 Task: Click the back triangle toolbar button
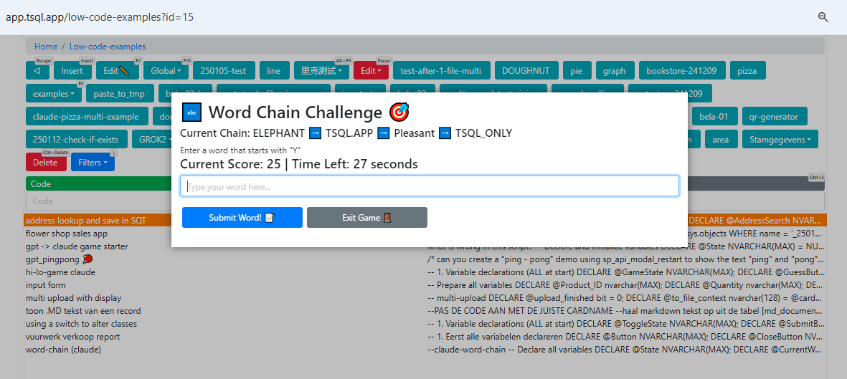pyautogui.click(x=37, y=71)
